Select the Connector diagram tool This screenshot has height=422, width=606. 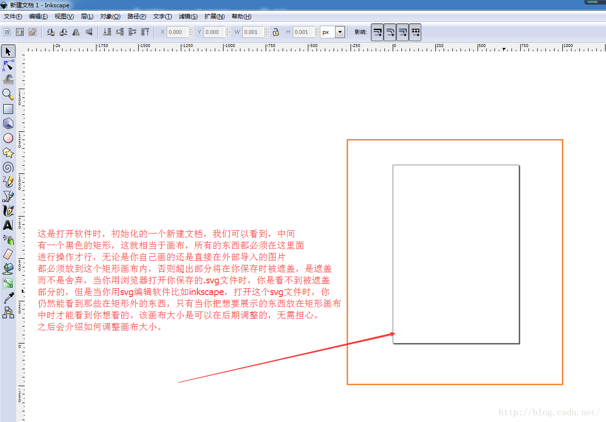[x=8, y=313]
